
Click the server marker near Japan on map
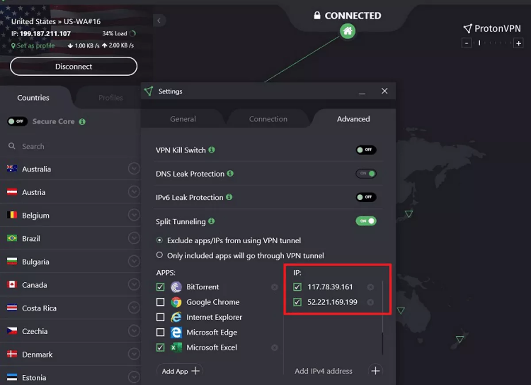pos(409,214)
